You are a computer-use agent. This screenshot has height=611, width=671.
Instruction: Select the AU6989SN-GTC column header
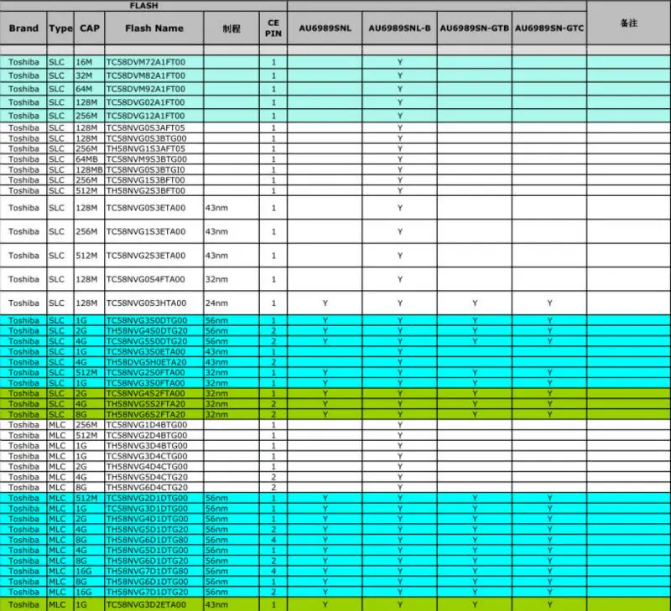pos(549,28)
